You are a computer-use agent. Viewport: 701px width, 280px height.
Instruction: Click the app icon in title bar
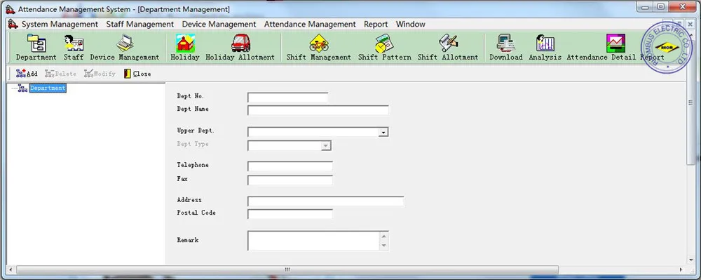click(x=11, y=9)
